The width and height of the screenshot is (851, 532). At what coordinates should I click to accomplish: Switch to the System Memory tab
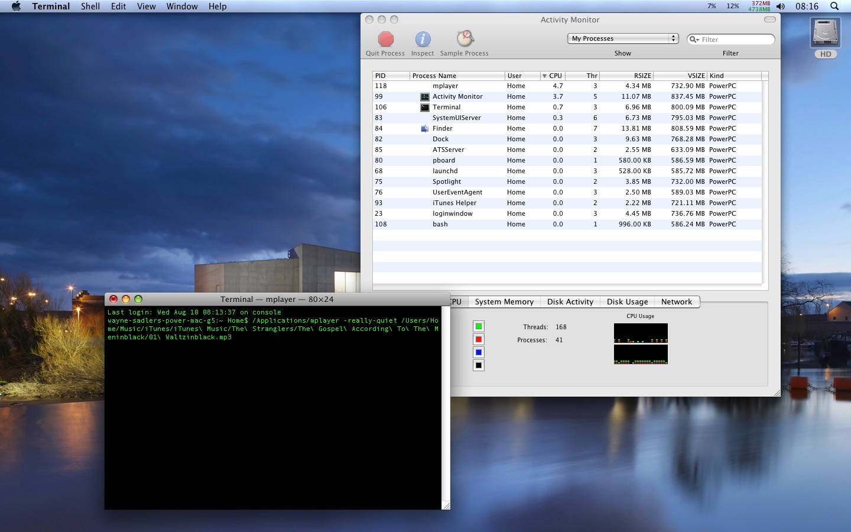504,301
